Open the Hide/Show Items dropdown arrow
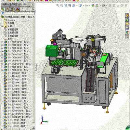The width and height of the screenshot is (130, 130). coord(89,6)
